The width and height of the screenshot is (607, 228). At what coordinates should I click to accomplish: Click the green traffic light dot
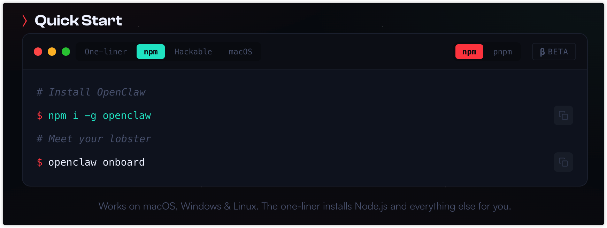(66, 52)
